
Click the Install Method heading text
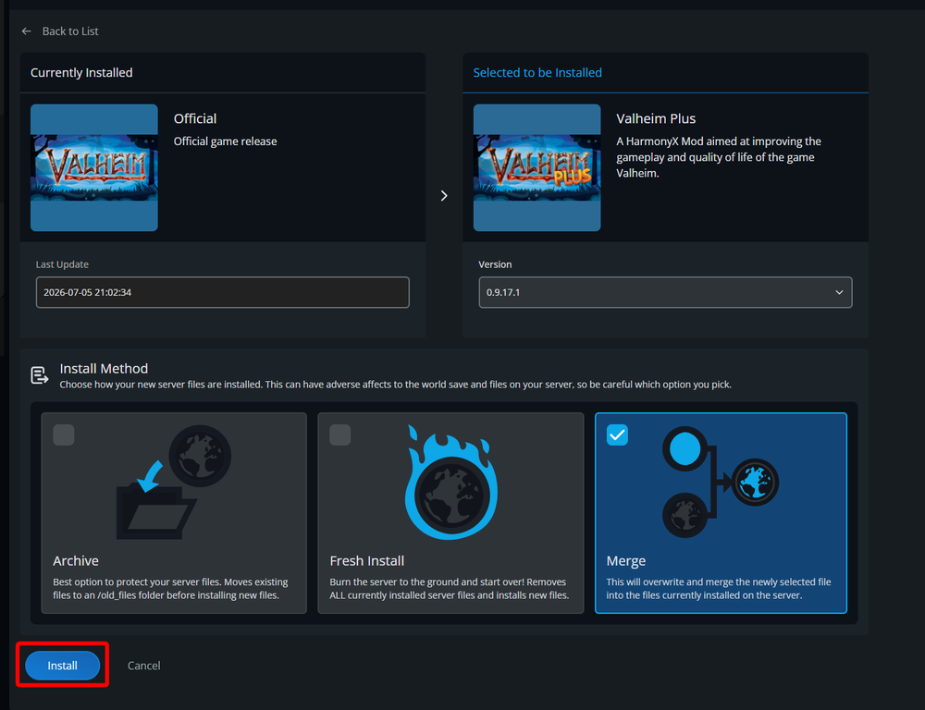(104, 369)
